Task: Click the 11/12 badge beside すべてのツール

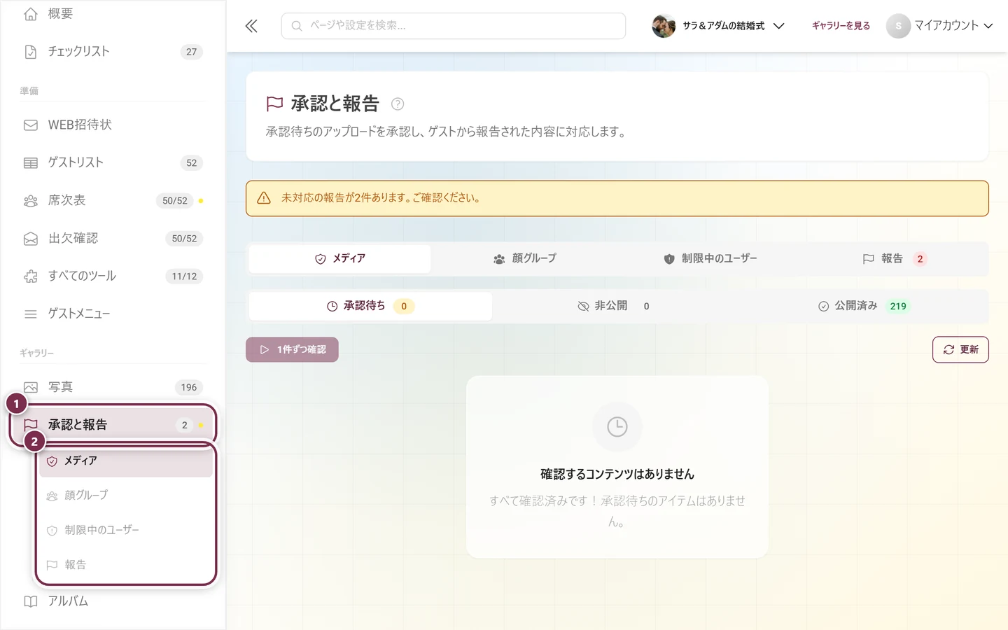Action: pyautogui.click(x=184, y=276)
